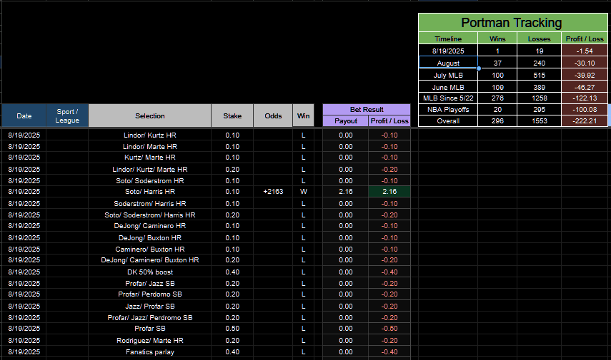Click the Bet Result merged header

pyautogui.click(x=367, y=109)
